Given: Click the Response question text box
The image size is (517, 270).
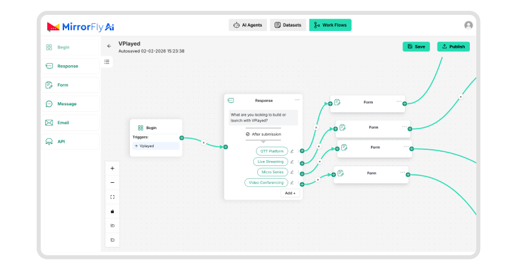Looking at the screenshot, I should point(263,118).
